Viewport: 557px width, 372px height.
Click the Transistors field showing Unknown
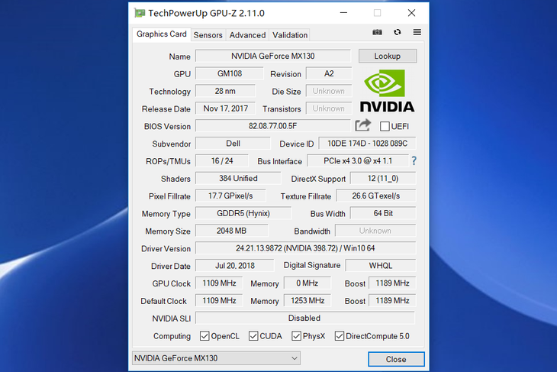coord(329,108)
